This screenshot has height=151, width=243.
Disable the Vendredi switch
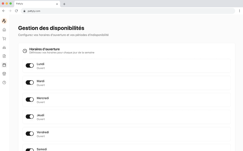(30, 133)
